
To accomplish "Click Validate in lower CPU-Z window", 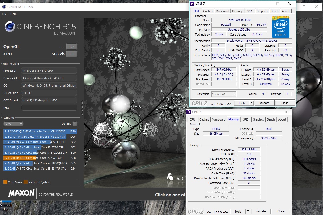I will click(261, 211).
